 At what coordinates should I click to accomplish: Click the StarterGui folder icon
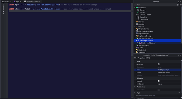[137, 50]
